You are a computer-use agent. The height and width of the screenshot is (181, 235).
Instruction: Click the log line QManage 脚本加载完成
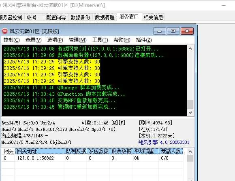62,87
